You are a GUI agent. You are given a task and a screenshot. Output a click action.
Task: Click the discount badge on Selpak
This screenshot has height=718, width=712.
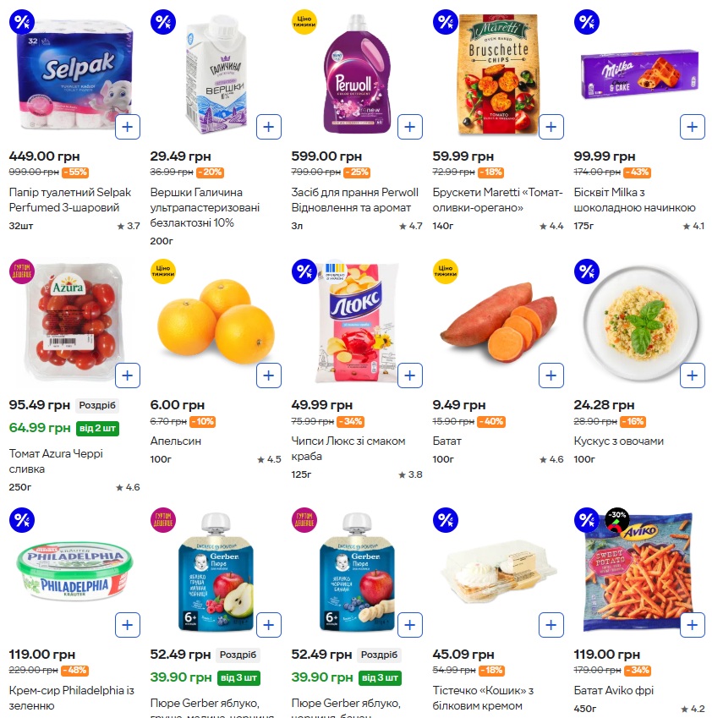coord(21,23)
